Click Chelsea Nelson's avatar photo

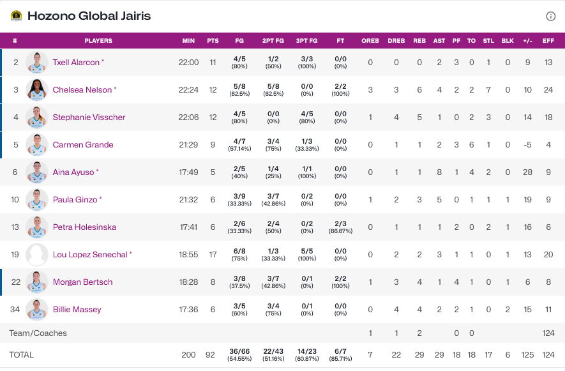[37, 90]
